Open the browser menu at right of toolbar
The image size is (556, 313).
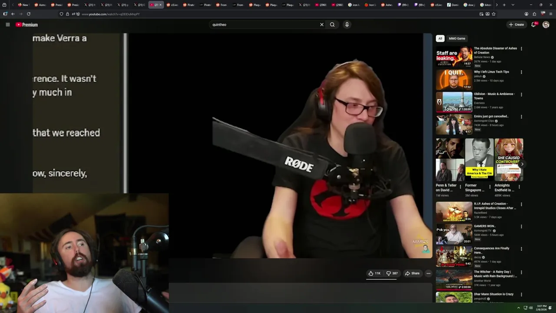551,14
